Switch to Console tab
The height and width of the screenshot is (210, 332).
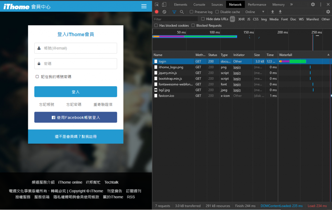tap(199, 5)
